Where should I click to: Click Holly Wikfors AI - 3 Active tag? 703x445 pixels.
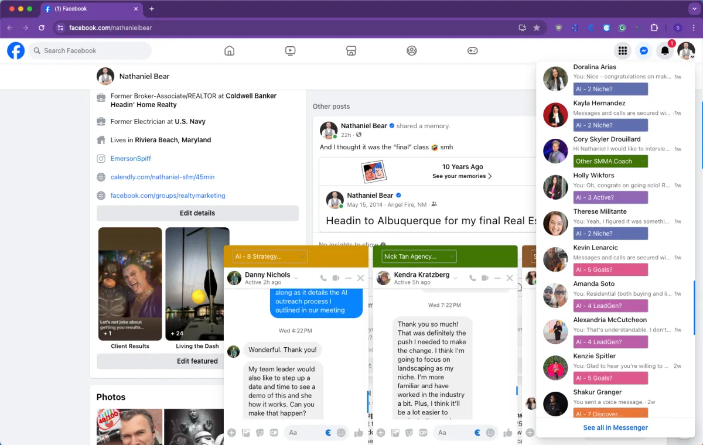610,197
